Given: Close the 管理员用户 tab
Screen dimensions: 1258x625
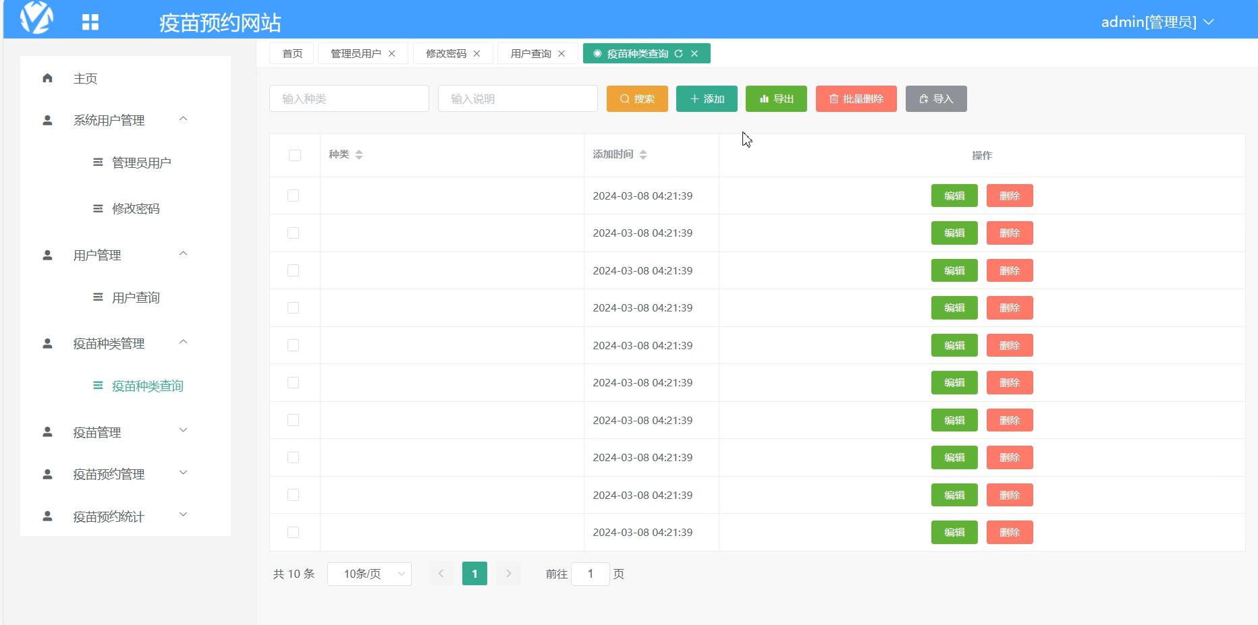Looking at the screenshot, I should coord(391,53).
